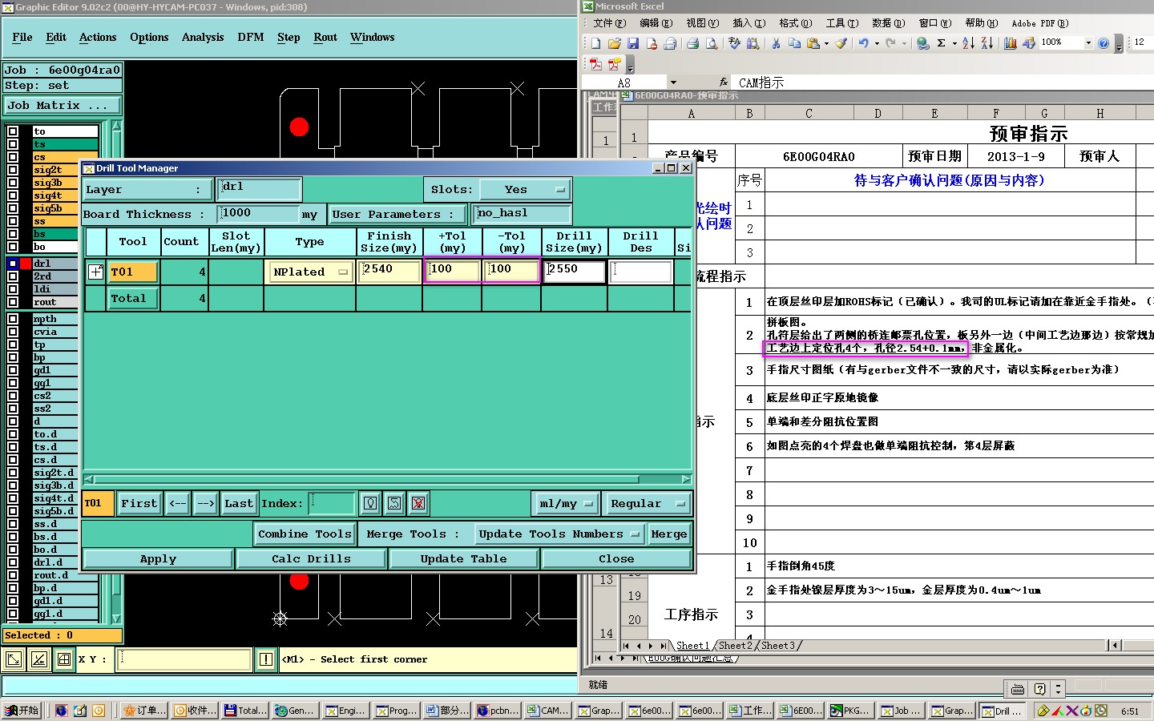Click the Finish Size field showing 2540
Screen dimensions: 1154x721
pyautogui.click(x=389, y=272)
